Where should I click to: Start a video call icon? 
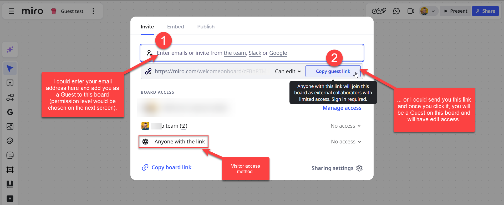(411, 11)
